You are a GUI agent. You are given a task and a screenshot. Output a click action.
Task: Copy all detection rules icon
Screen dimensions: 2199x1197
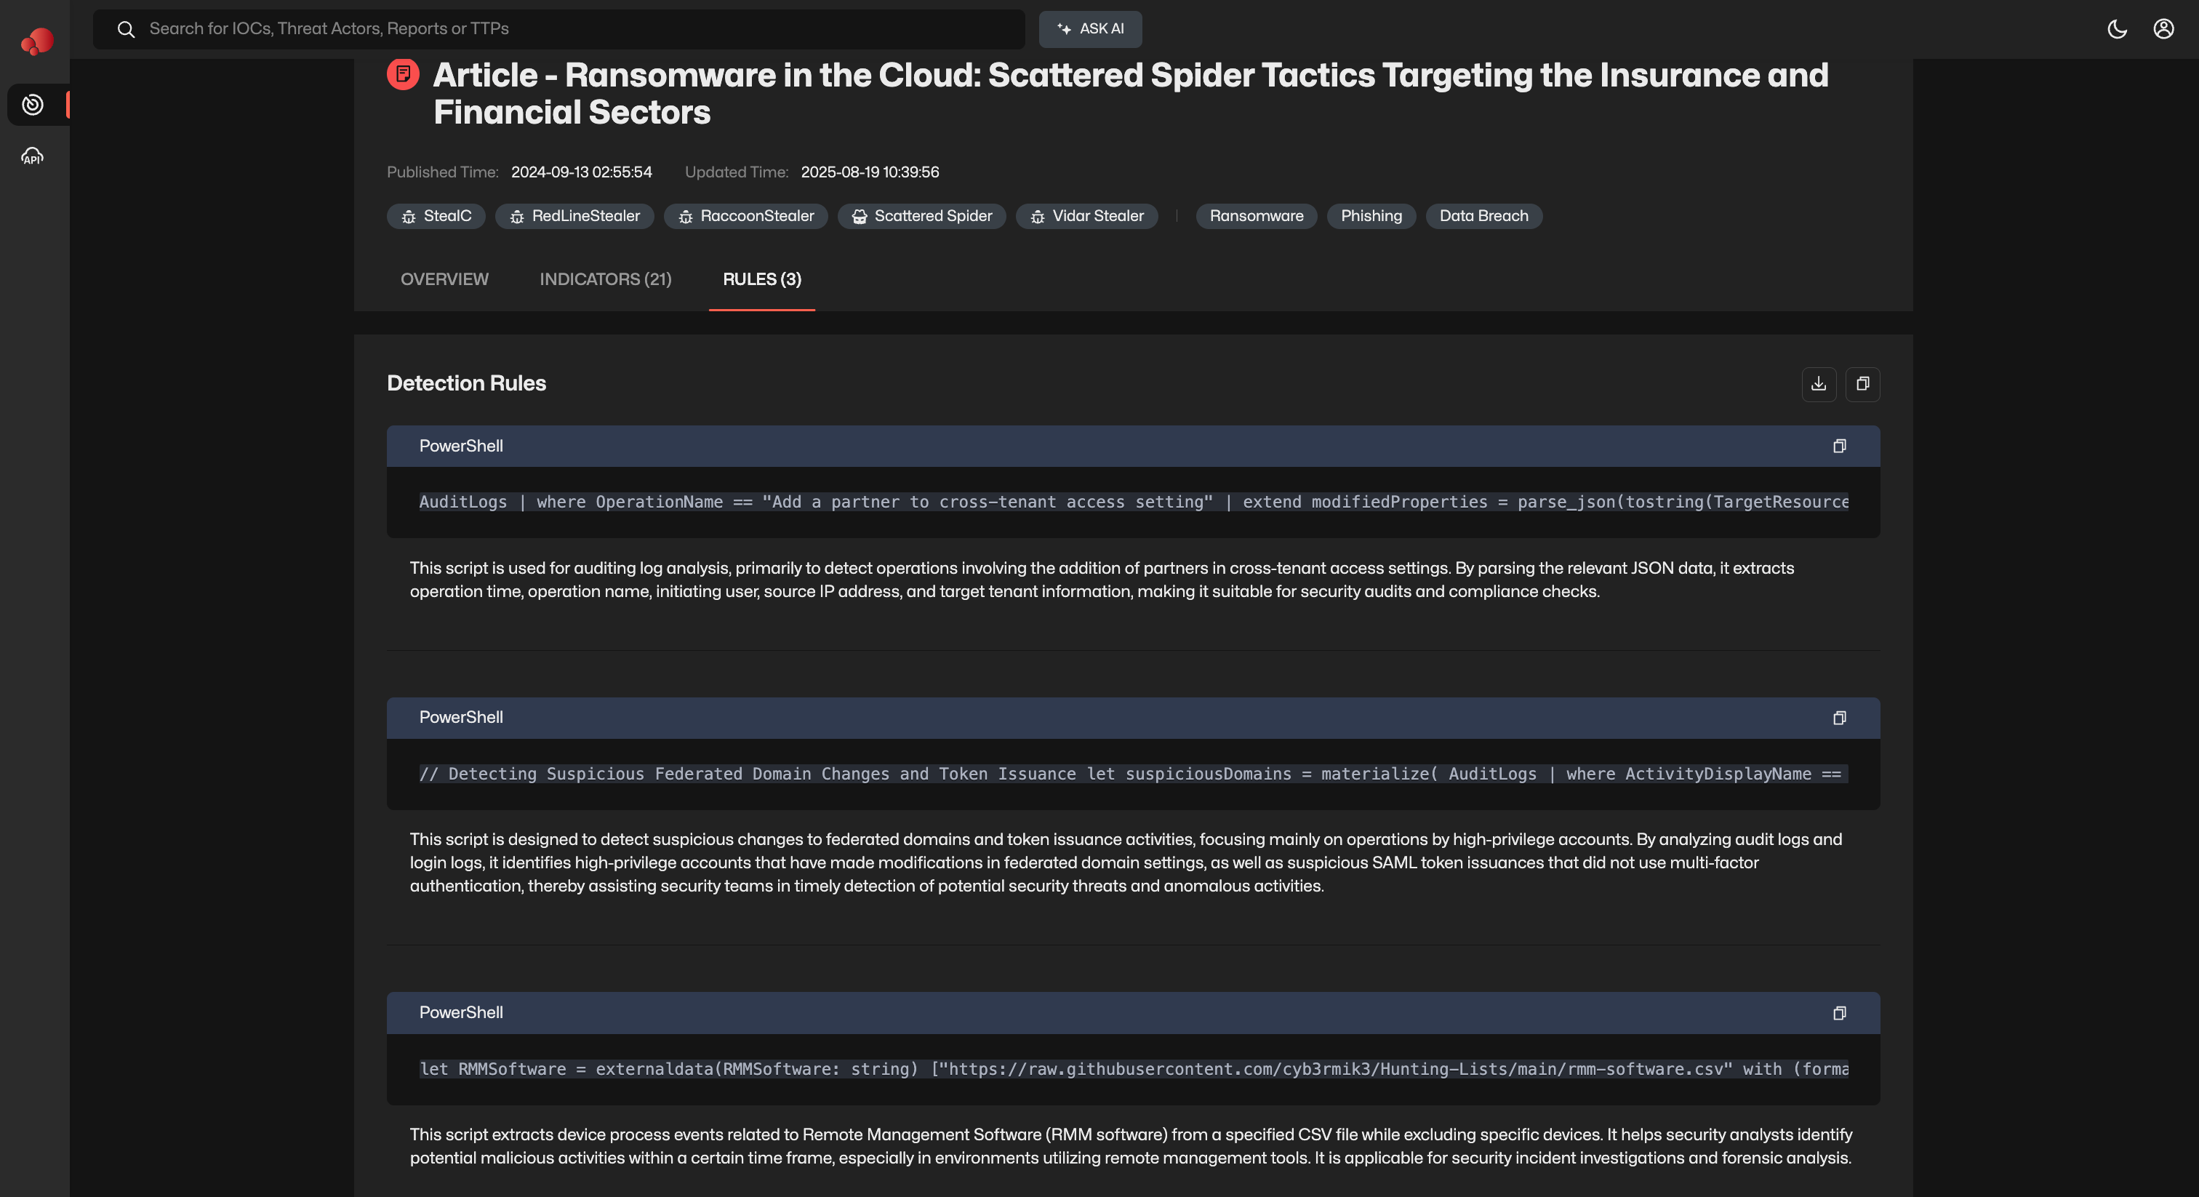coord(1862,384)
